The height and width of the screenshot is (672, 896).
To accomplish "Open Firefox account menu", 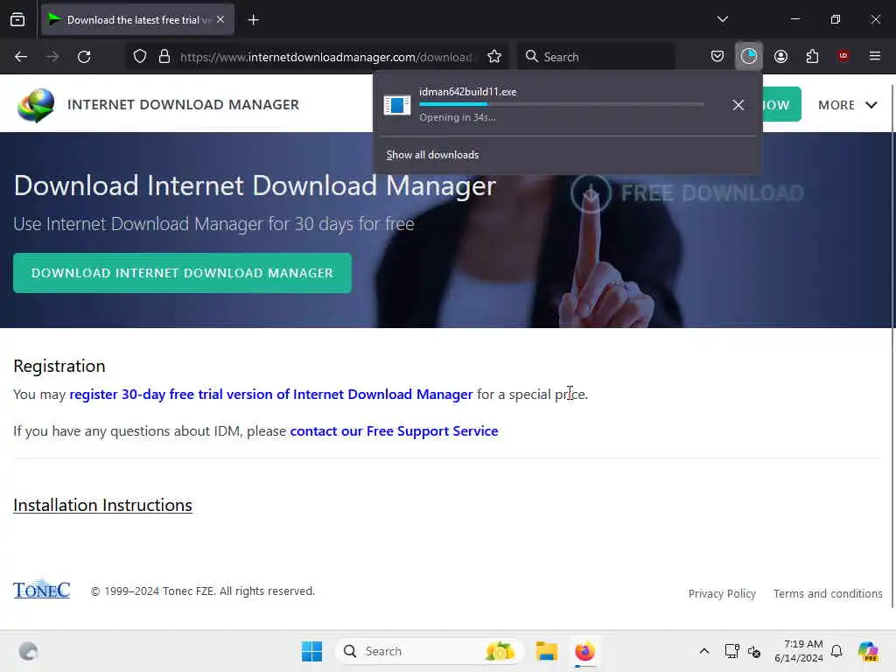I will (780, 56).
